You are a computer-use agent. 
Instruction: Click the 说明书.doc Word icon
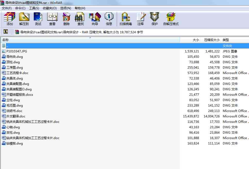[x=4, y=111]
